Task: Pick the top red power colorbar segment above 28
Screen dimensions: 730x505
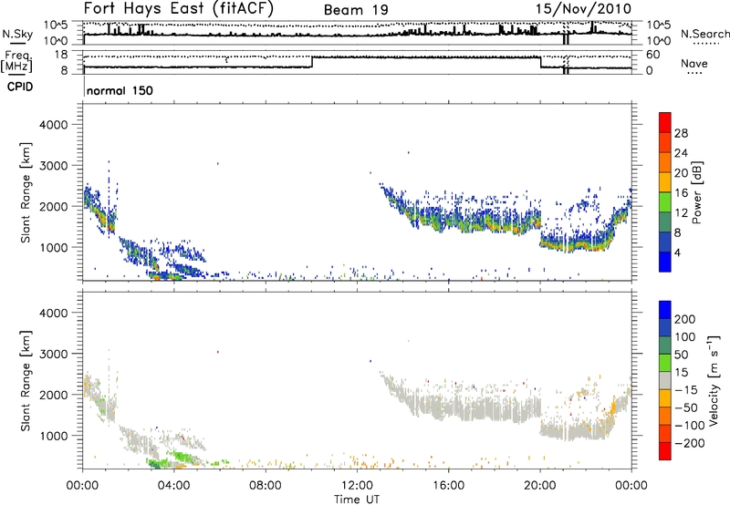Action: [665, 122]
